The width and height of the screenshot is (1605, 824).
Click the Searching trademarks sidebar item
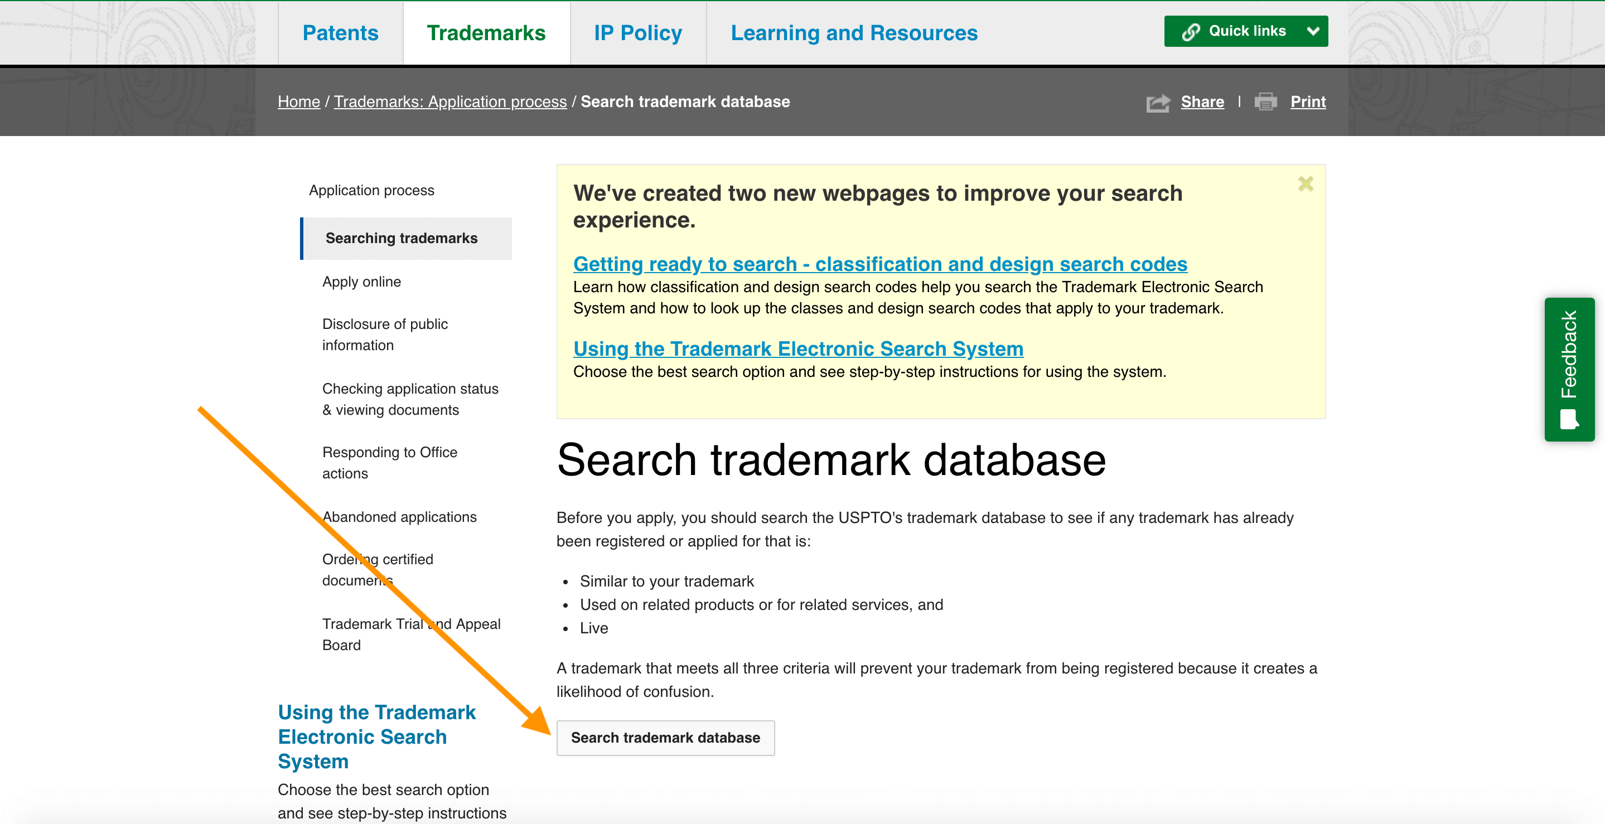pyautogui.click(x=403, y=237)
